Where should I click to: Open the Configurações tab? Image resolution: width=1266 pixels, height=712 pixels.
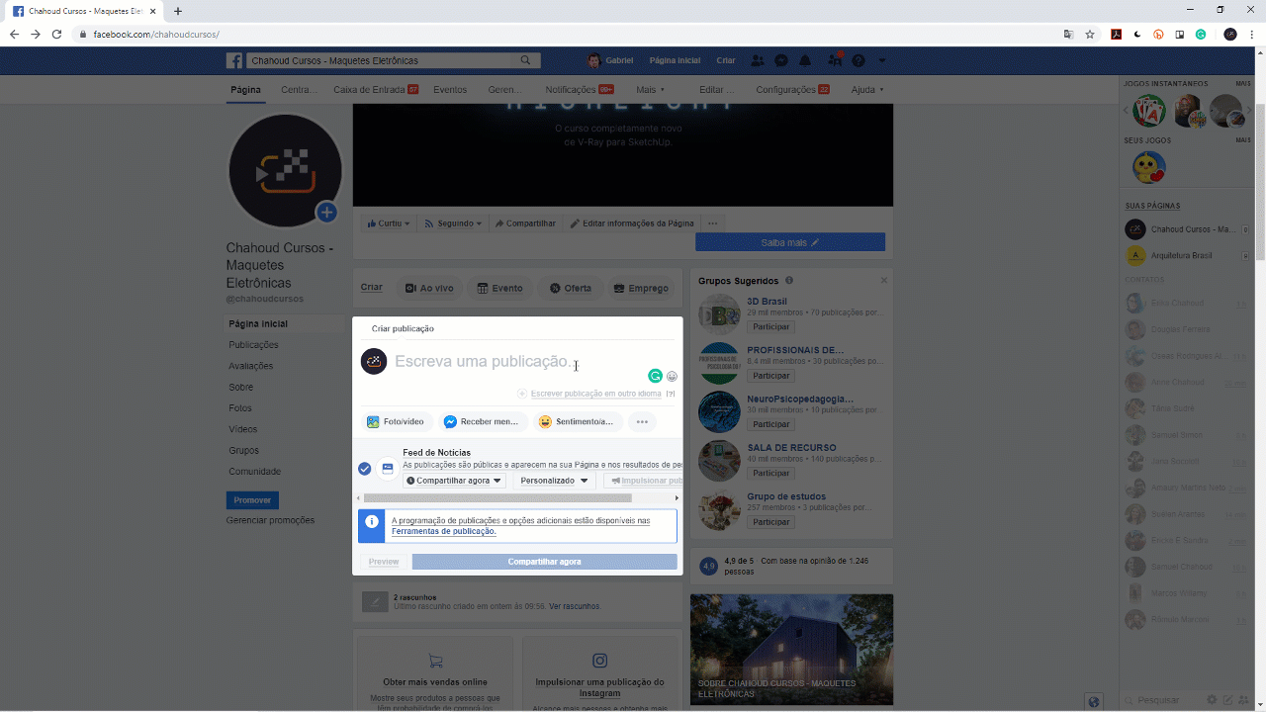pyautogui.click(x=793, y=90)
